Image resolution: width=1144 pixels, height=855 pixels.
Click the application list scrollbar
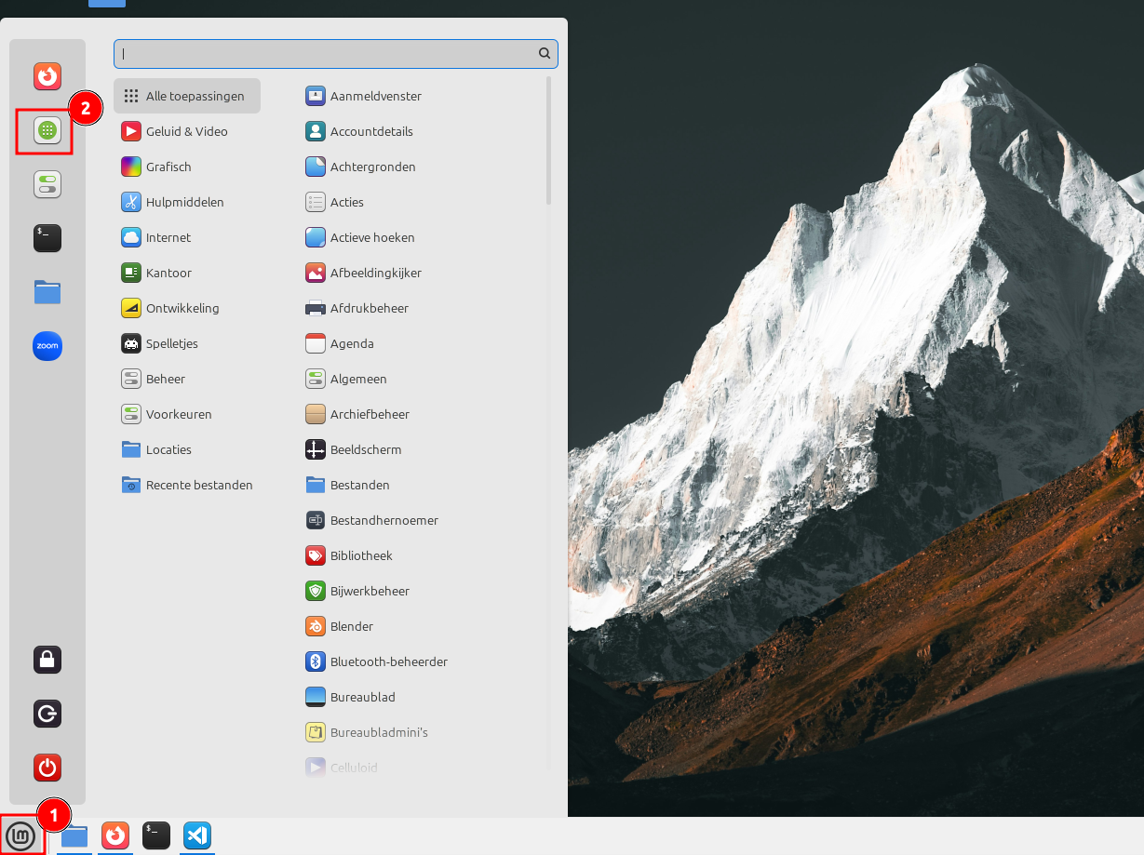(549, 140)
